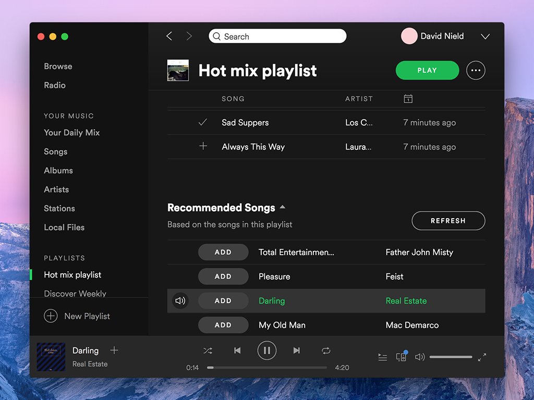The height and width of the screenshot is (400, 534).
Task: Open the play queue icon
Action: tap(382, 357)
